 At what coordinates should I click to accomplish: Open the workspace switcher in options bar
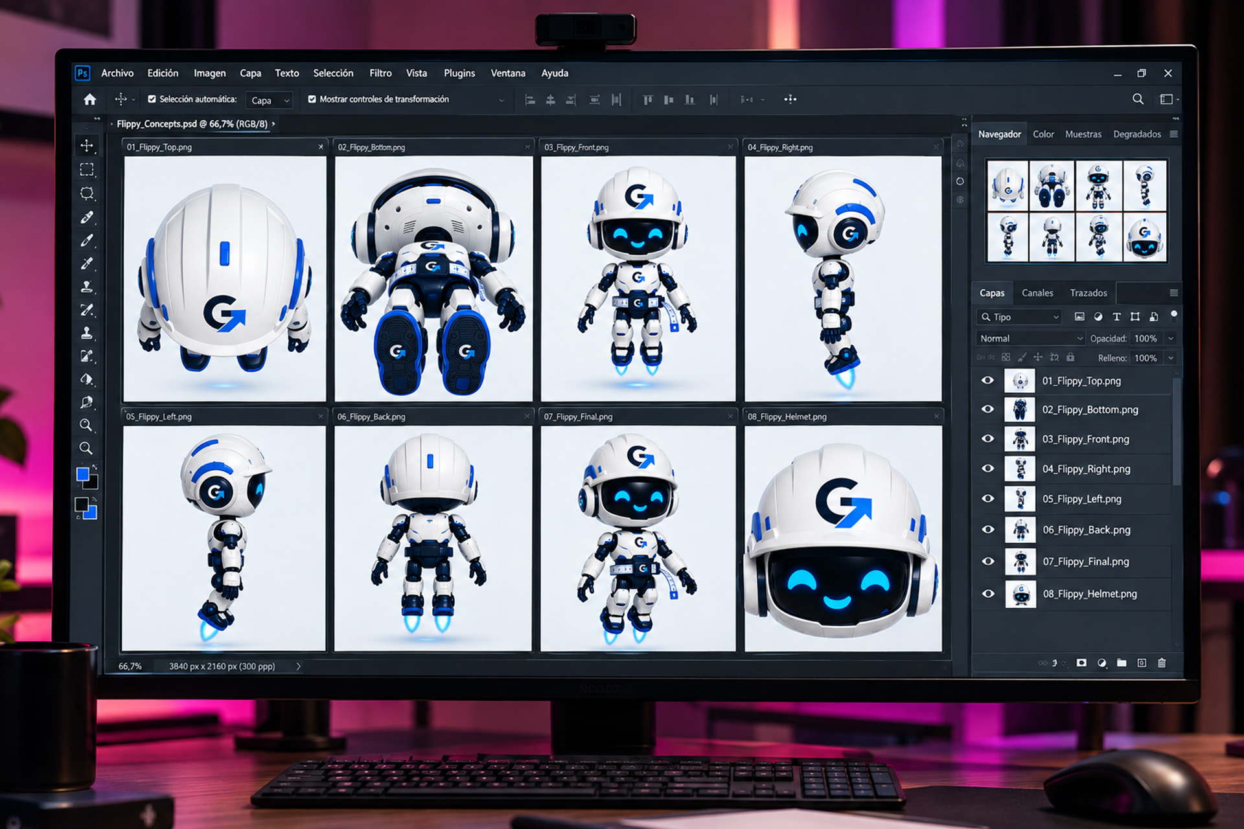point(1168,99)
